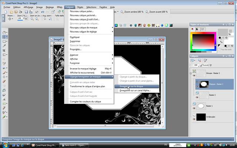Select 'Dupliquer' from the Calques menu
The image size is (237, 148).
[x=75, y=37]
